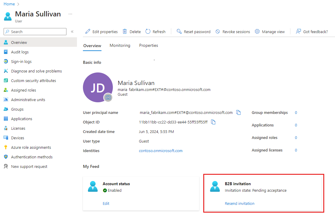The image size is (335, 215).
Task: Open the more options ellipsis menu
Action: (70, 14)
